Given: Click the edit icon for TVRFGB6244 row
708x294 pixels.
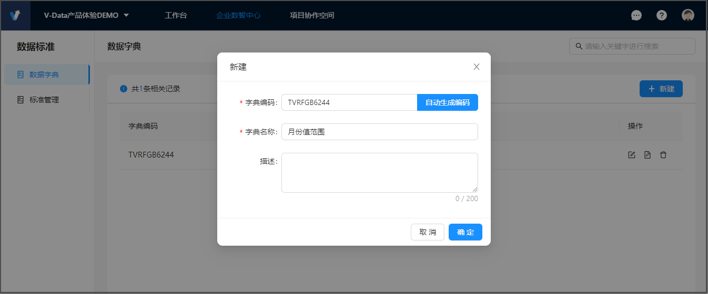Looking at the screenshot, I should (632, 155).
